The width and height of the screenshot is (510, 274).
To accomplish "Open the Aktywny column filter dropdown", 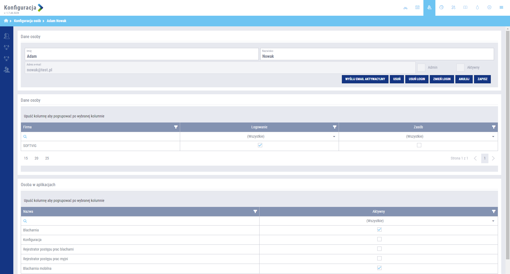I will click(493, 221).
